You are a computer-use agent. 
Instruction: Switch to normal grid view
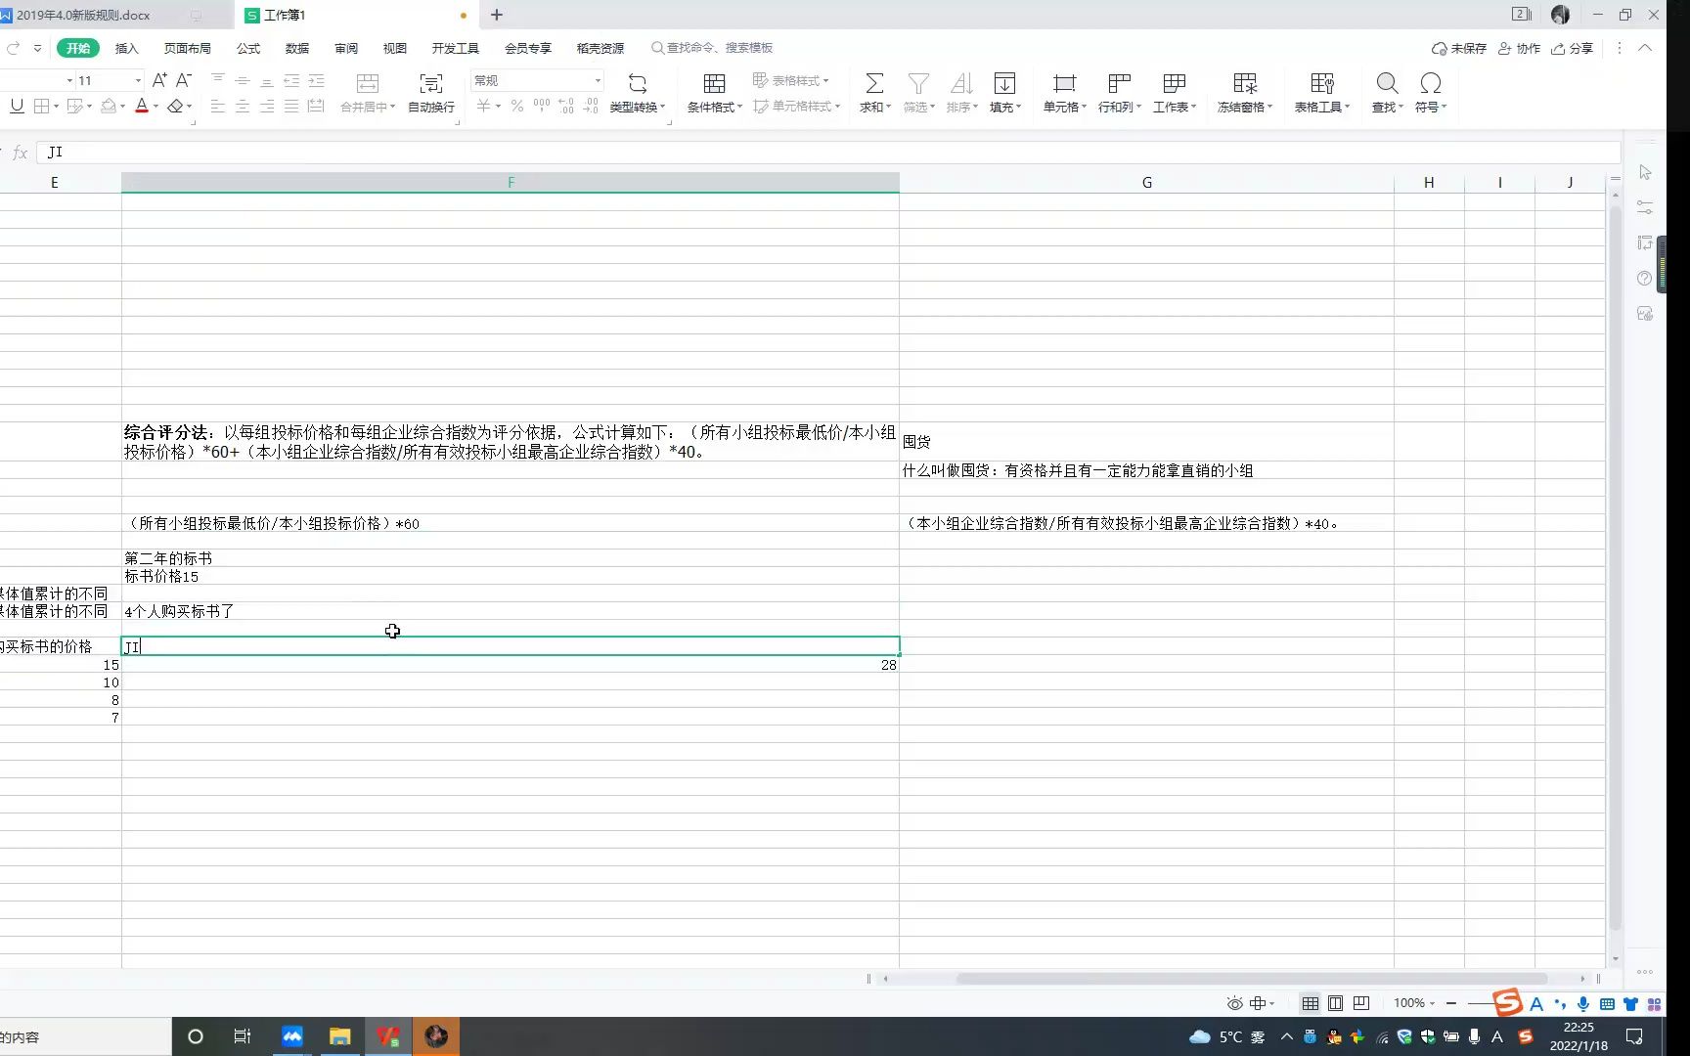(x=1311, y=1003)
